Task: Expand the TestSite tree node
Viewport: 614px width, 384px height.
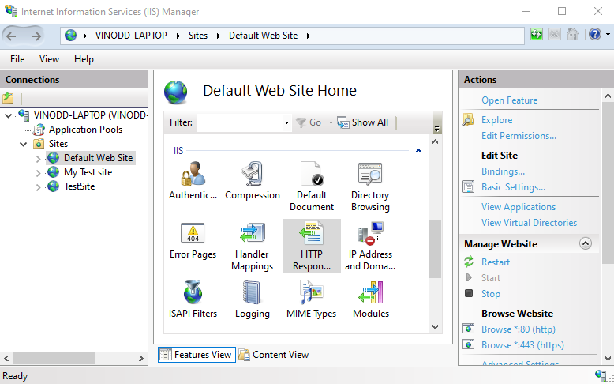Action: 38,187
